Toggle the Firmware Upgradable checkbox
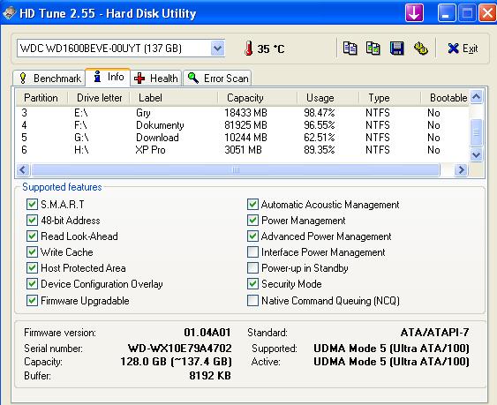497x405 pixels. pos(32,300)
